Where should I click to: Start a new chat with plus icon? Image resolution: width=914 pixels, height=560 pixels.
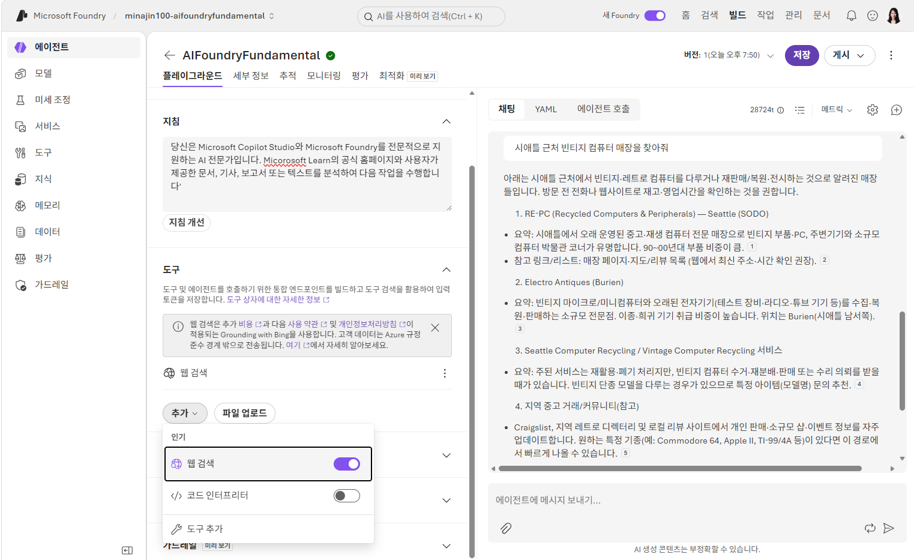coord(897,110)
